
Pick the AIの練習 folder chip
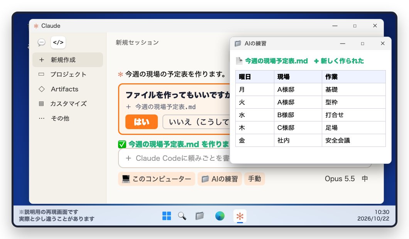[220, 179]
